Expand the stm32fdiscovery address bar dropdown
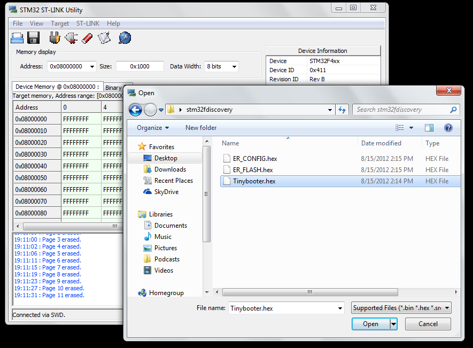The image size is (473, 348). tap(330, 110)
